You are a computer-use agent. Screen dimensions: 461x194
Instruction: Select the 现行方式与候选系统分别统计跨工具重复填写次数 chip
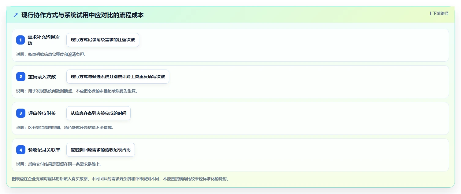pyautogui.click(x=118, y=77)
